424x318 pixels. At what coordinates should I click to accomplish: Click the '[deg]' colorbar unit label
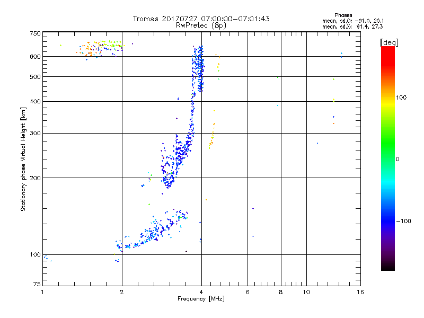click(x=389, y=42)
